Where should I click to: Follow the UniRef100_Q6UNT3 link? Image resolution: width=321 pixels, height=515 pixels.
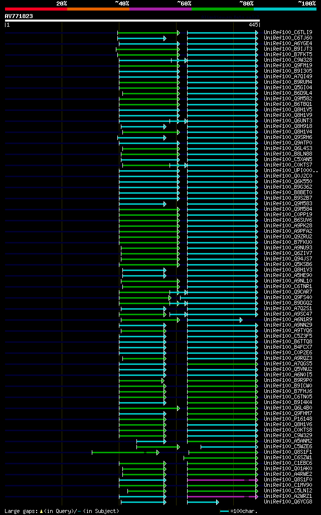288,121
